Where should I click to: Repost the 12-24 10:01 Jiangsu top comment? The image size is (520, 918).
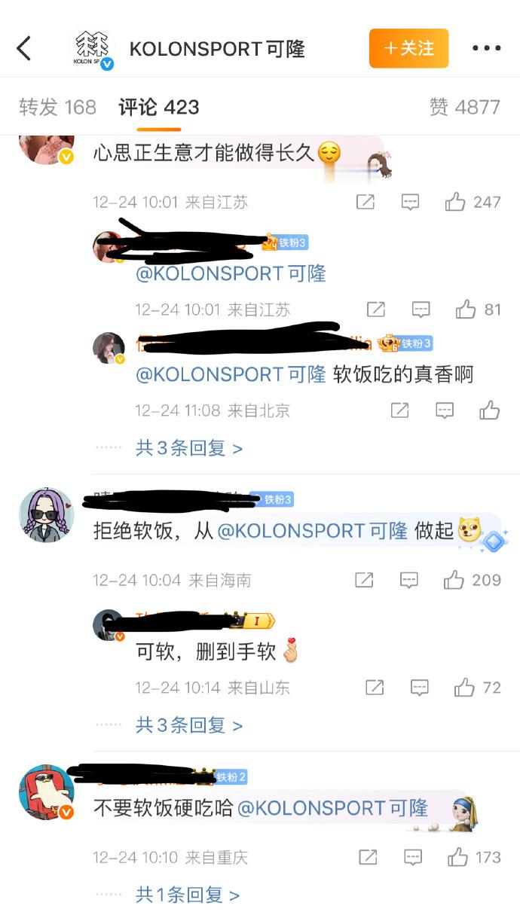366,202
